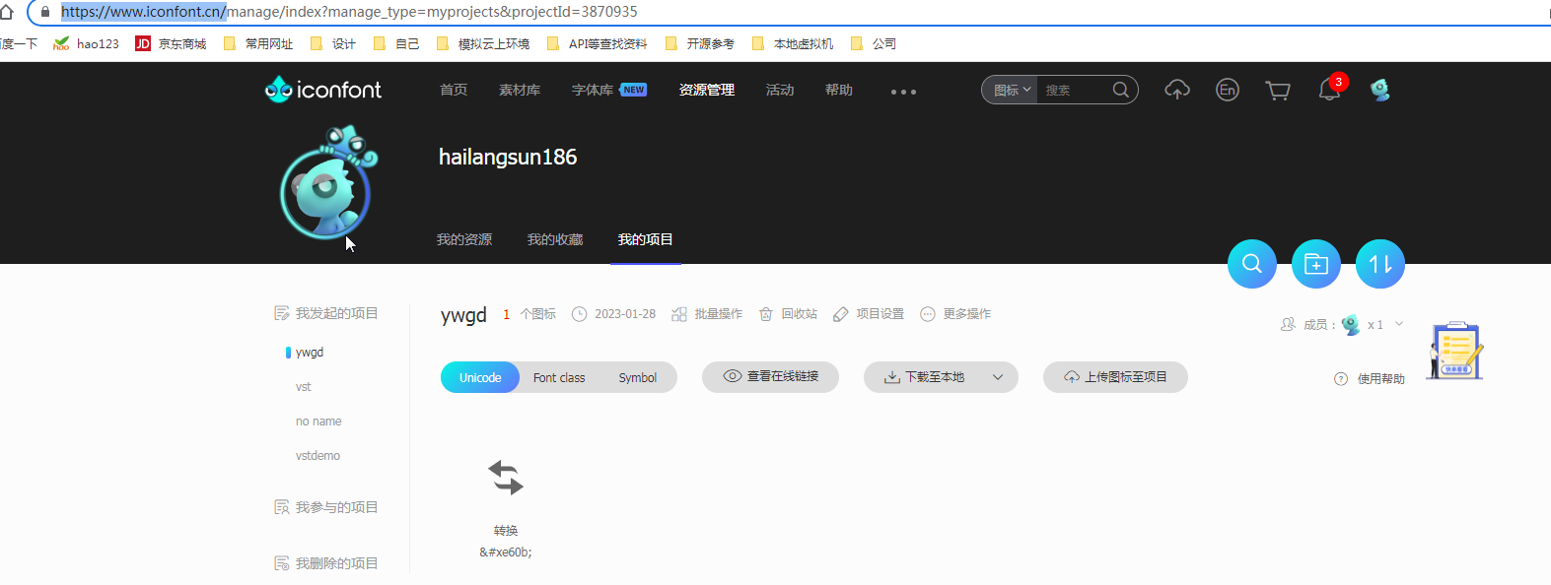Click the browser home icon
The width and height of the screenshot is (1551, 585).
(x=7, y=12)
